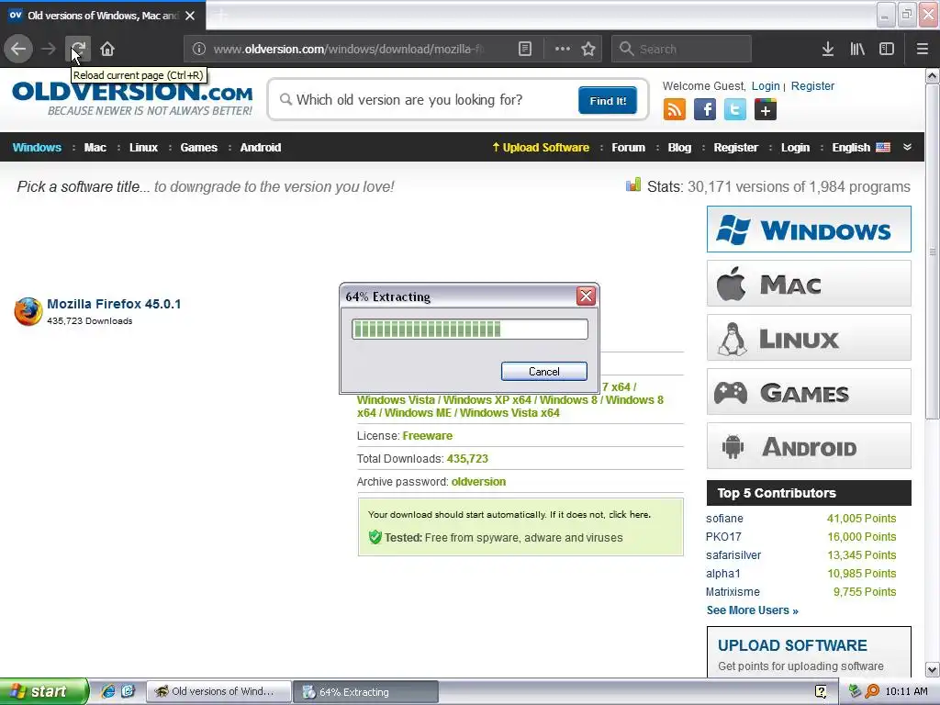Click contributor Matrixisme
Viewport: 940px width, 705px height.
(x=733, y=592)
